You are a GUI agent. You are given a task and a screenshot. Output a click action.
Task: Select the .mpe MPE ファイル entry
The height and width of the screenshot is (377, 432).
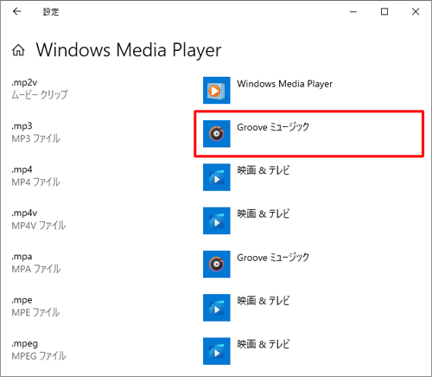tap(35, 306)
